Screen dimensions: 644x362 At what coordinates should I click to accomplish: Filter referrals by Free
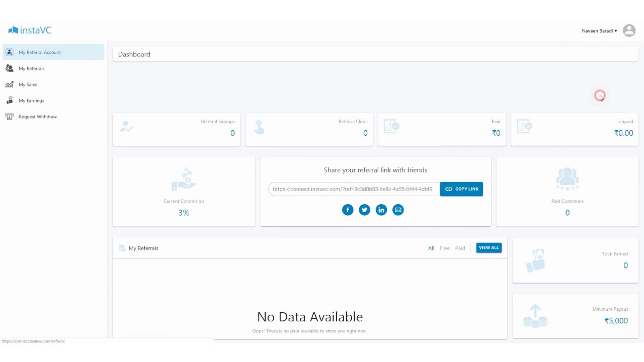pyautogui.click(x=445, y=248)
